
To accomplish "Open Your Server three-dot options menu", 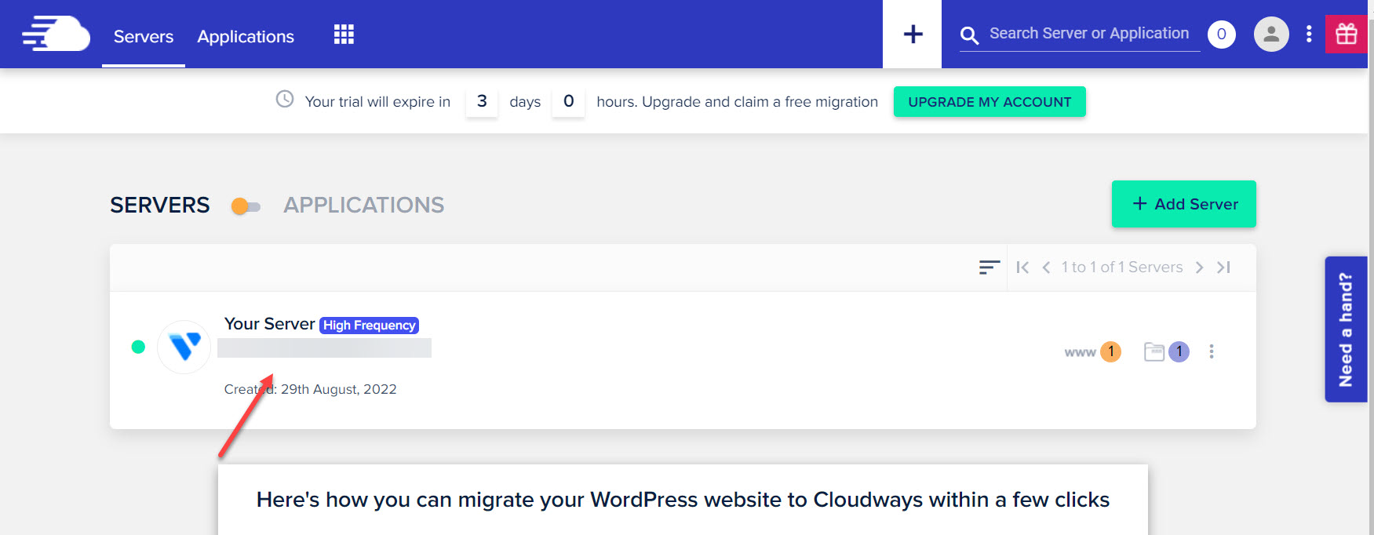I will (1212, 351).
